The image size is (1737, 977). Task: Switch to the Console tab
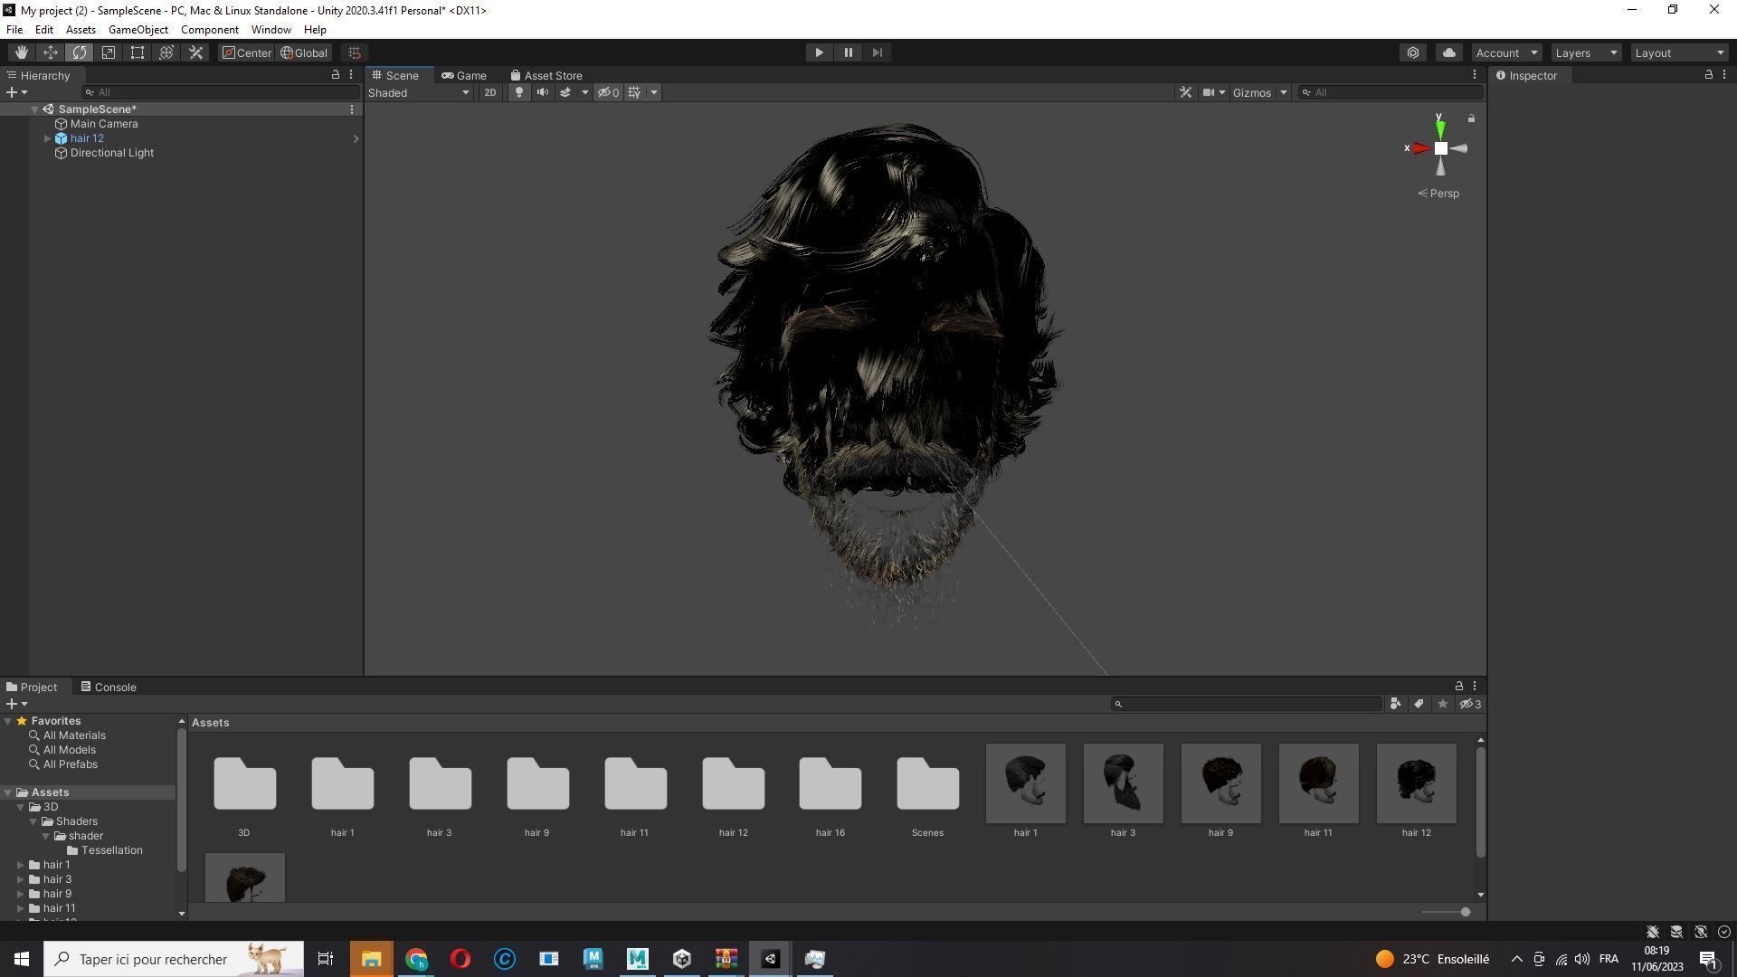coord(109,688)
